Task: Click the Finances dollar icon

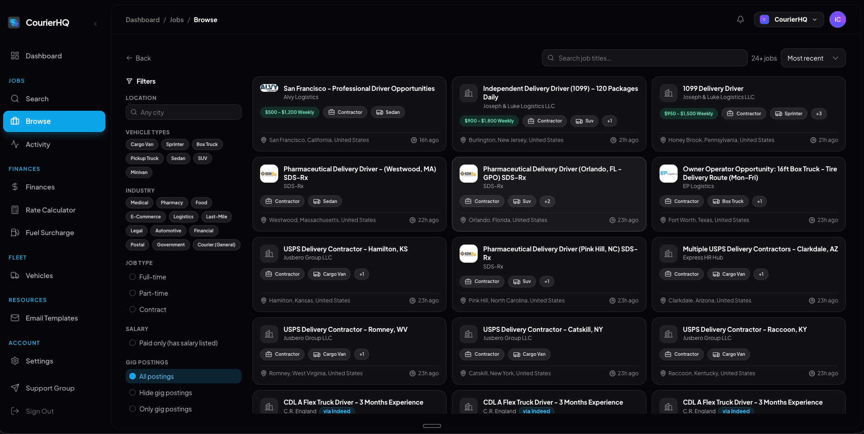Action: pos(15,187)
